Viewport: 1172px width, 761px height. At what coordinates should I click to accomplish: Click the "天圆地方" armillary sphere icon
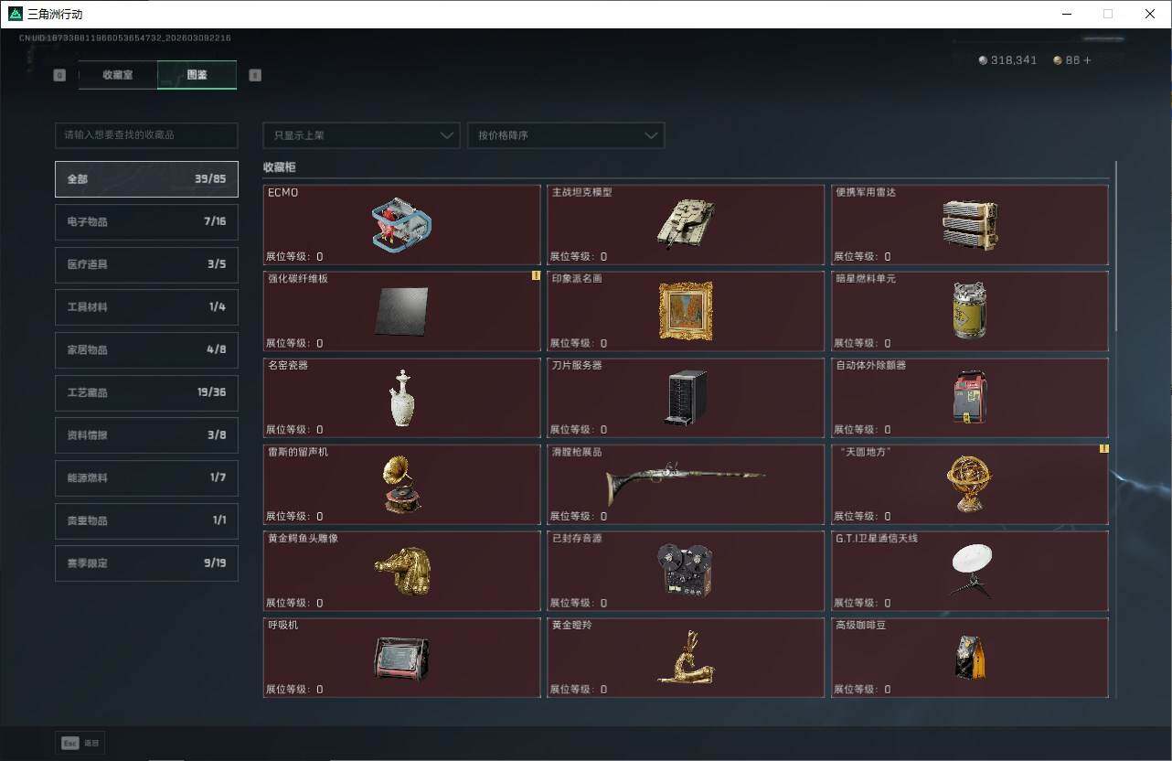coord(969,485)
